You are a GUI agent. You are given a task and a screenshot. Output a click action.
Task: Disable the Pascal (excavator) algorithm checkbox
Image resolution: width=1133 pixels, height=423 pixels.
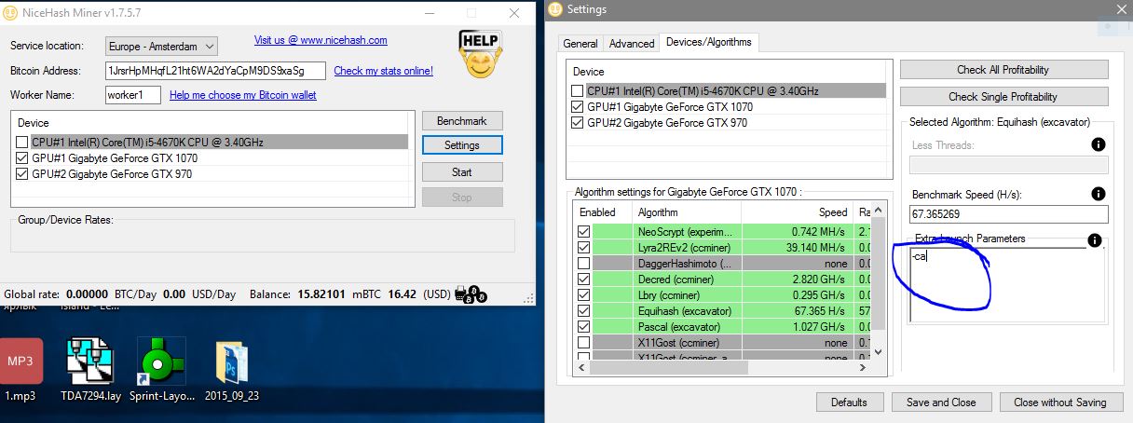pos(584,326)
